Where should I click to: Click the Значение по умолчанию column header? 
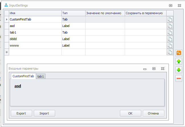105,13
